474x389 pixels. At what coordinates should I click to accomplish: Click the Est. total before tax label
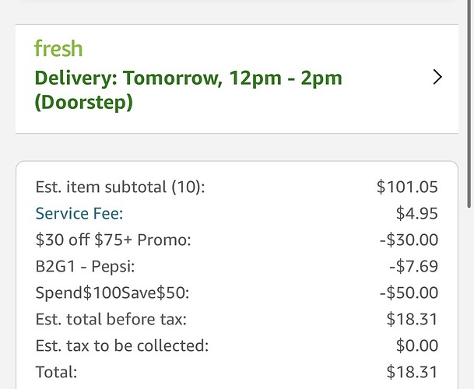(x=111, y=319)
